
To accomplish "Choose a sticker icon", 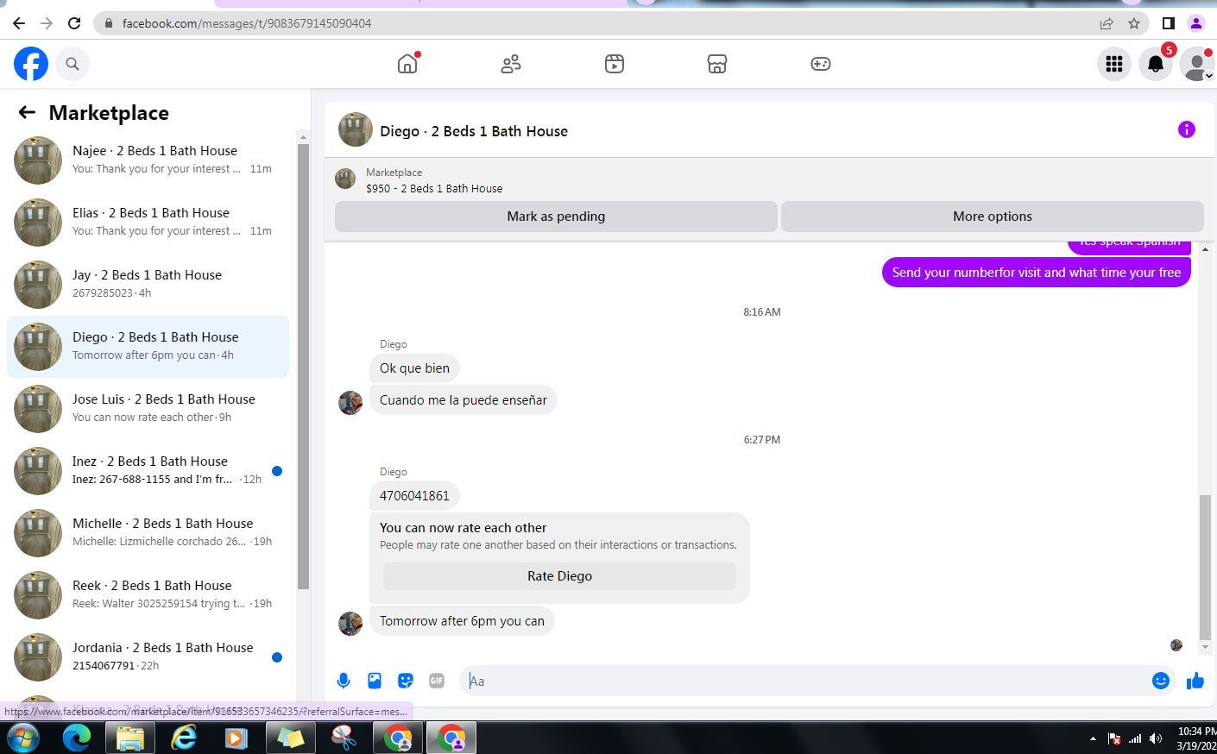I will pos(406,681).
